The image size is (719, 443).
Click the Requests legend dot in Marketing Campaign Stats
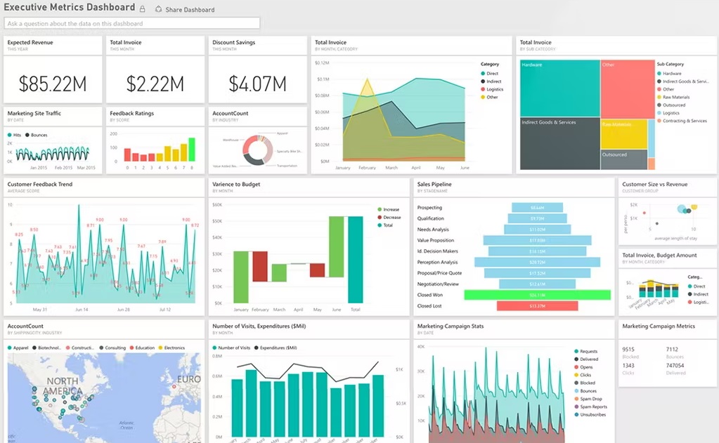576,351
